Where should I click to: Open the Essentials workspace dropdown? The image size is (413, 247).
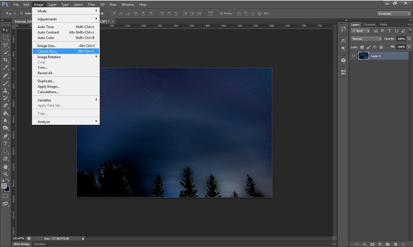point(394,14)
